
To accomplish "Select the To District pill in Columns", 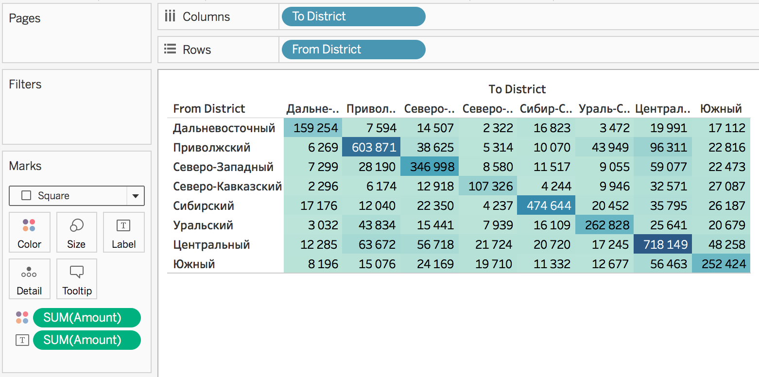I will point(353,17).
